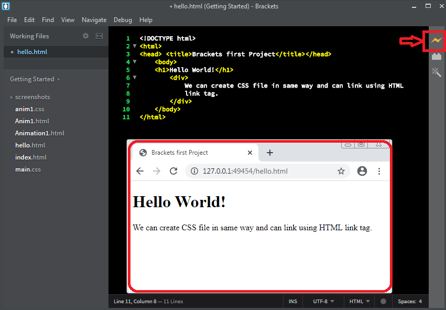Click the cursor position text in status bar
446x310 pixels.
135,301
